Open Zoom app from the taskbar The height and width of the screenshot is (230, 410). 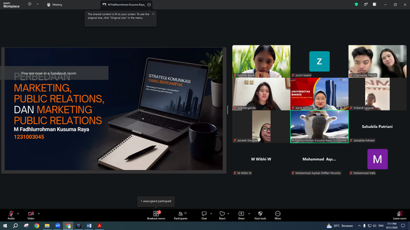(58, 226)
